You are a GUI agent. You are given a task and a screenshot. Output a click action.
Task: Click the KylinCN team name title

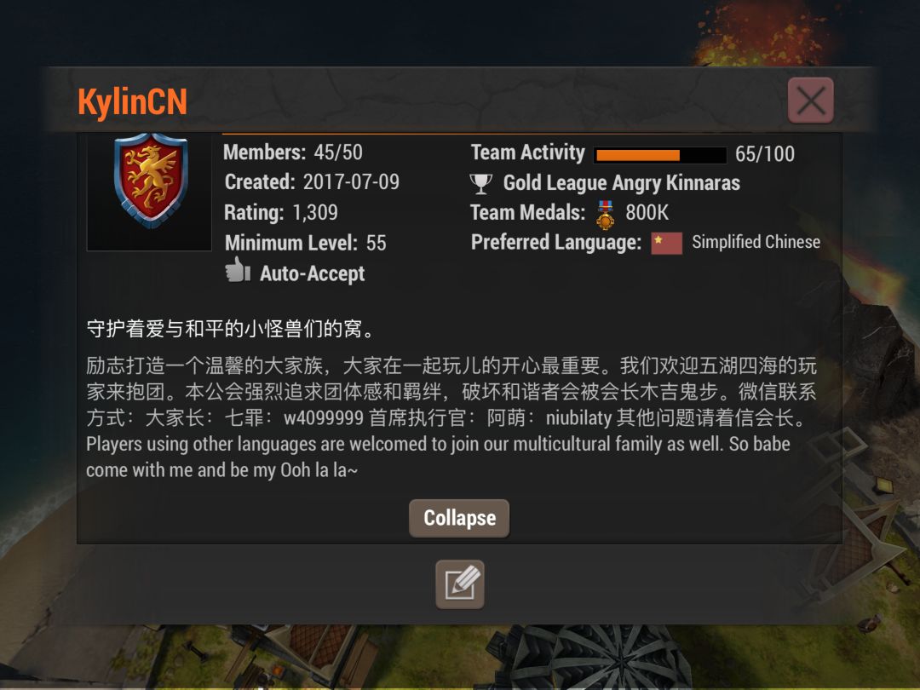[x=133, y=102]
